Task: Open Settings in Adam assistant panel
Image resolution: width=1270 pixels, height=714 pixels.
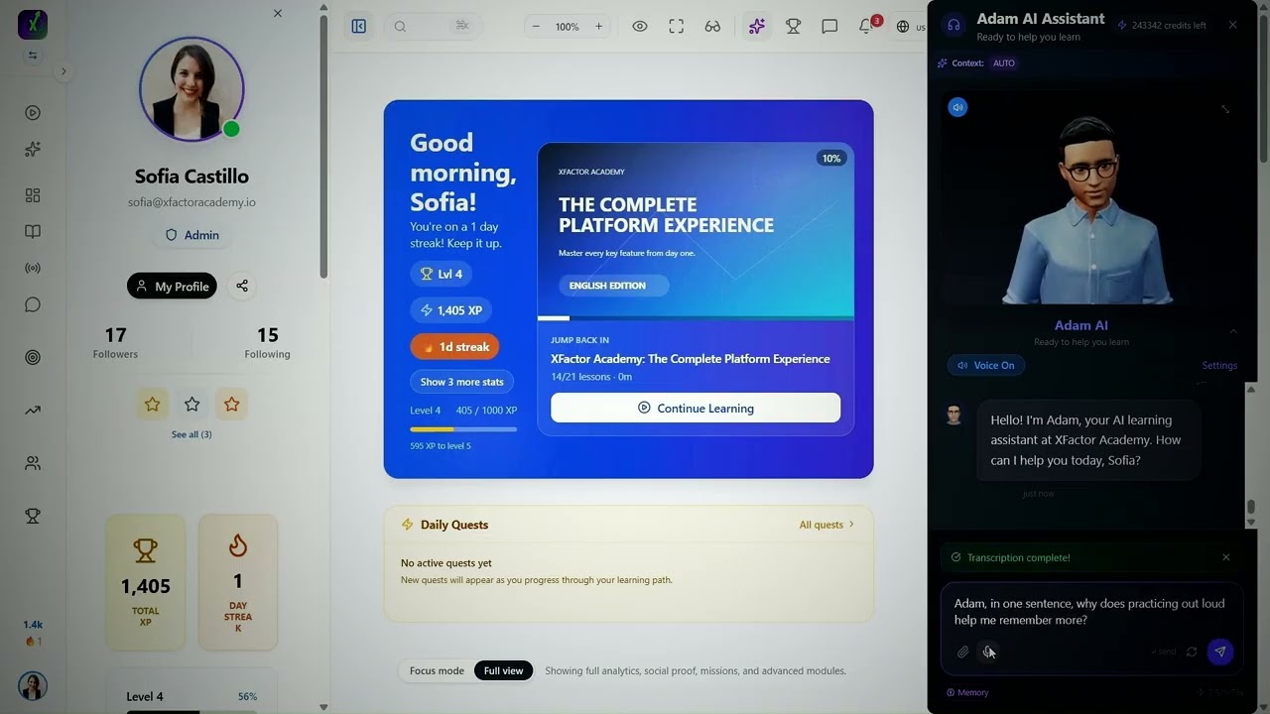Action: tap(1219, 365)
